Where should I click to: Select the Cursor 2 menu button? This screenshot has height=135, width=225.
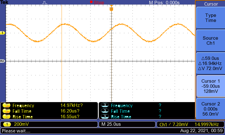[x=210, y=109]
